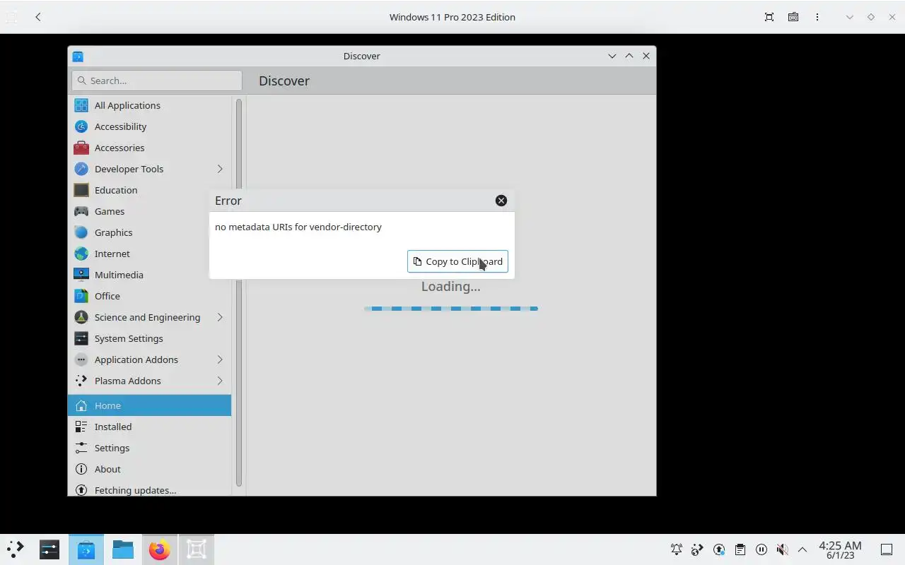Open the screenshot tool in taskbar
This screenshot has width=905, height=565.
tap(197, 549)
